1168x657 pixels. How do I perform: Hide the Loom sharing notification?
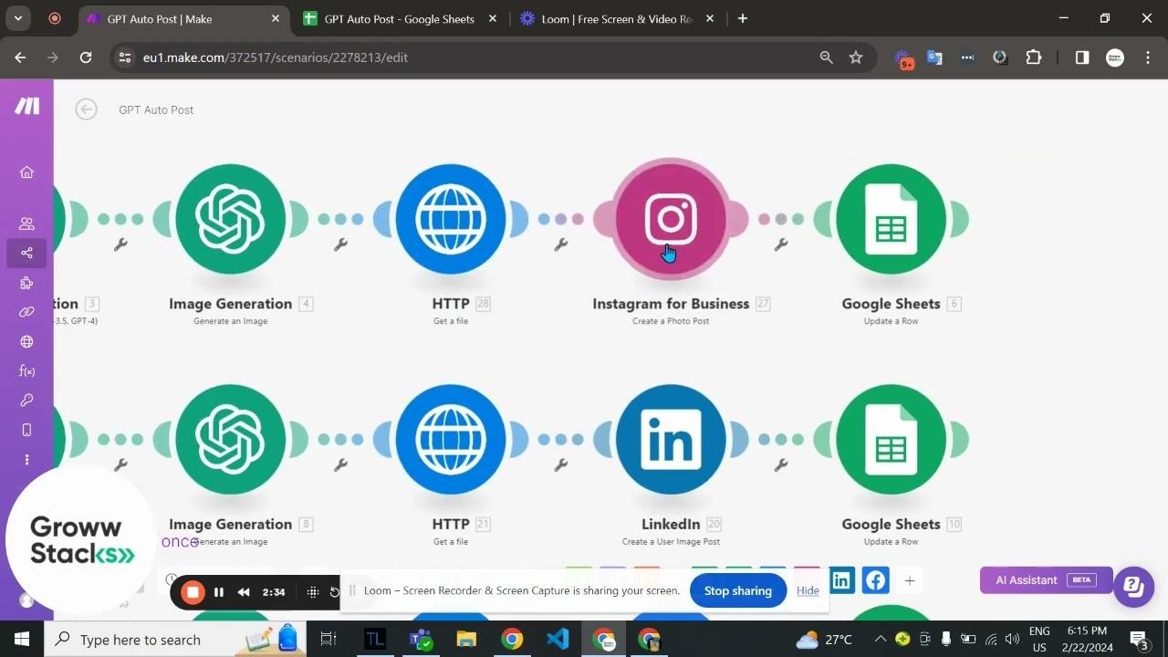click(808, 591)
